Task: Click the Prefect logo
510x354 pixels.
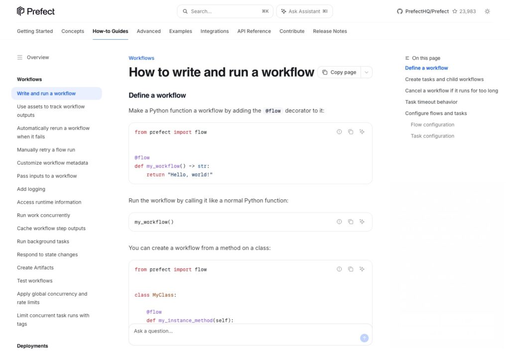Action: [x=35, y=11]
